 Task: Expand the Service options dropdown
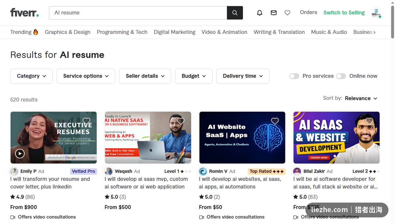[86, 76]
